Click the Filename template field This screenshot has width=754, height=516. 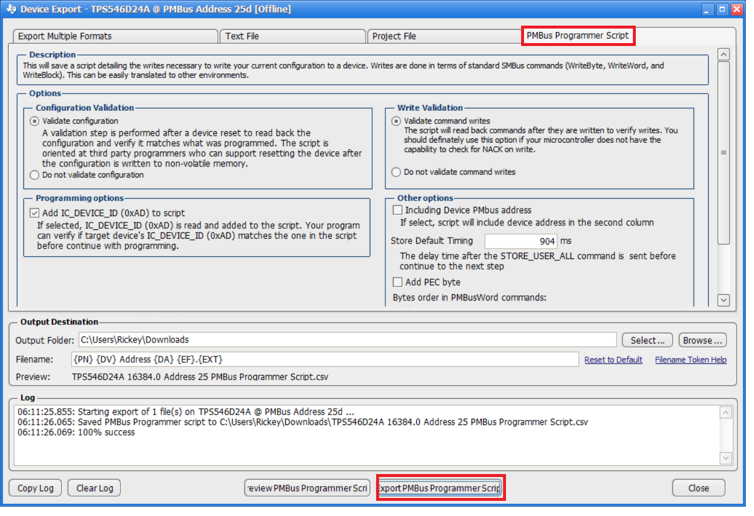pos(325,359)
